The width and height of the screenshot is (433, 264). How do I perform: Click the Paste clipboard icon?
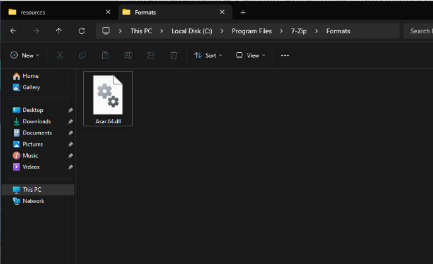click(x=105, y=55)
